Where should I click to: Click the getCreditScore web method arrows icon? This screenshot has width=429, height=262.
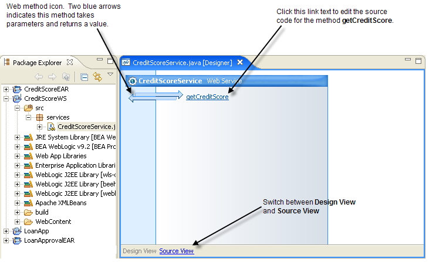156,97
